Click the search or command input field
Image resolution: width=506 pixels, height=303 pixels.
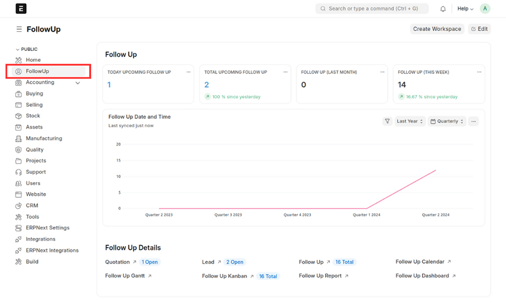[375, 9]
